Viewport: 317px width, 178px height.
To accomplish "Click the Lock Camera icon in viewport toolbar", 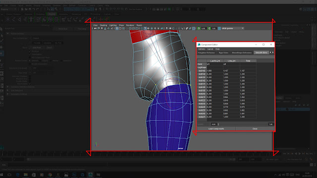I will click(x=99, y=29).
